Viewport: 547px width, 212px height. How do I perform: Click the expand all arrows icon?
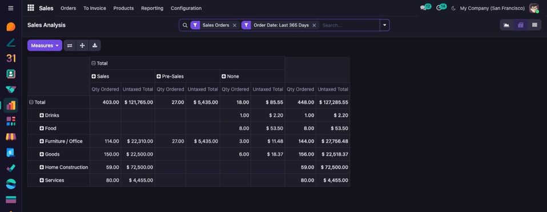[82, 45]
